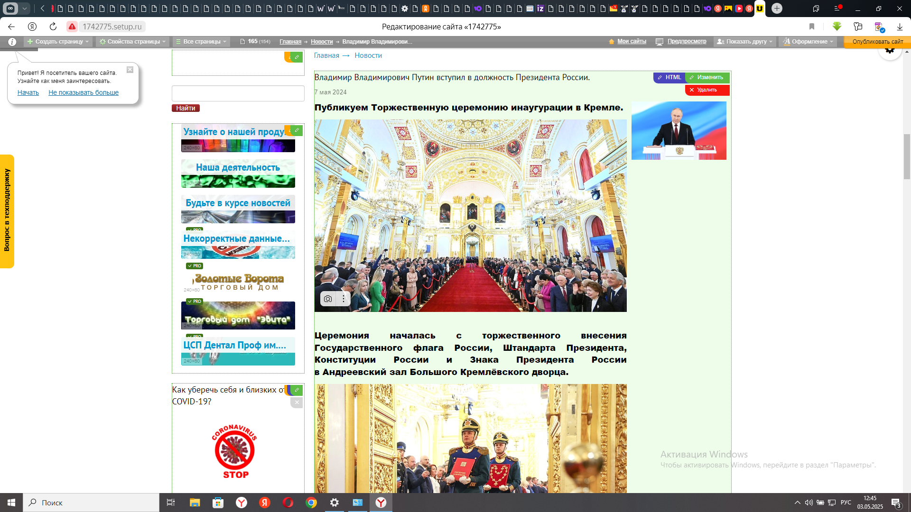
Task: Open the Создать страницу dropdown
Action: tap(58, 42)
